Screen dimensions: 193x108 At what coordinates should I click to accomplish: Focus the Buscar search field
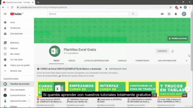[x=88, y=14]
